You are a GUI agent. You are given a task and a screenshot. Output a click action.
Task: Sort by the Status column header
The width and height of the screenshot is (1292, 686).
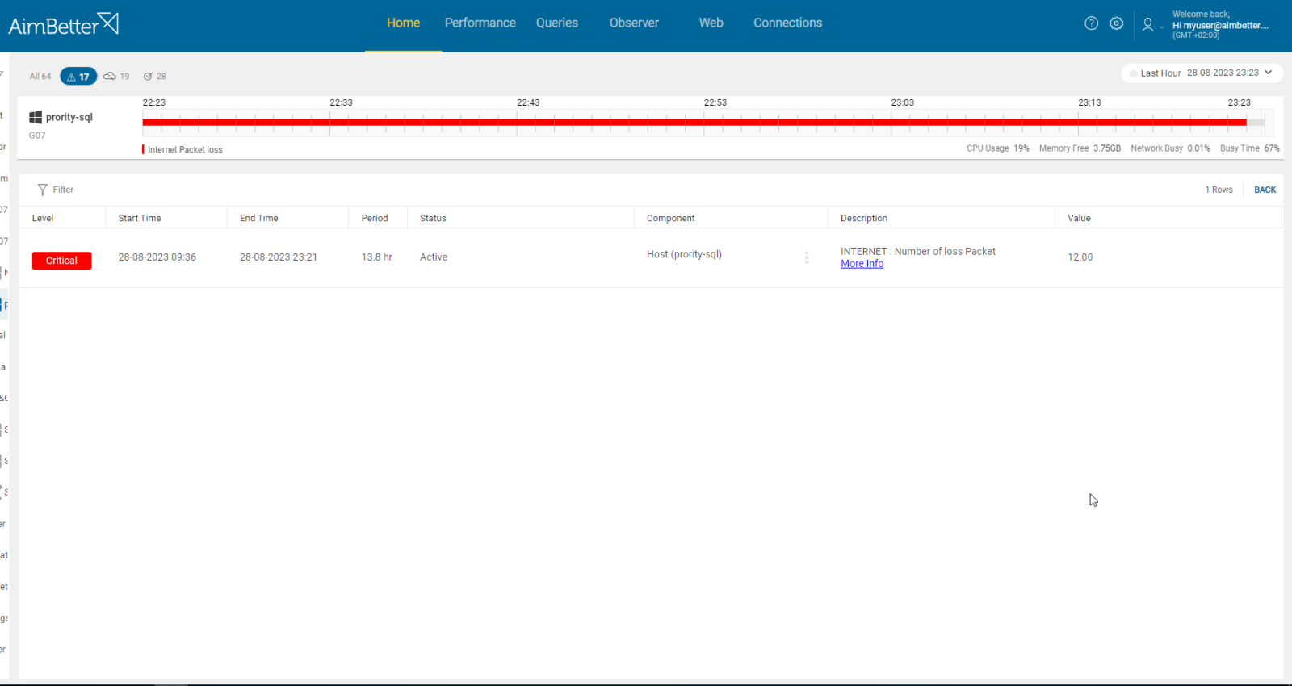tap(433, 219)
